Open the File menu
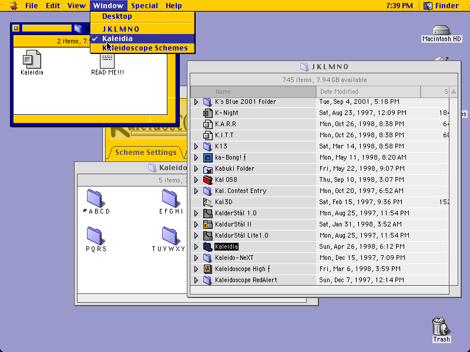Image resolution: width=470 pixels, height=352 pixels. point(32,6)
